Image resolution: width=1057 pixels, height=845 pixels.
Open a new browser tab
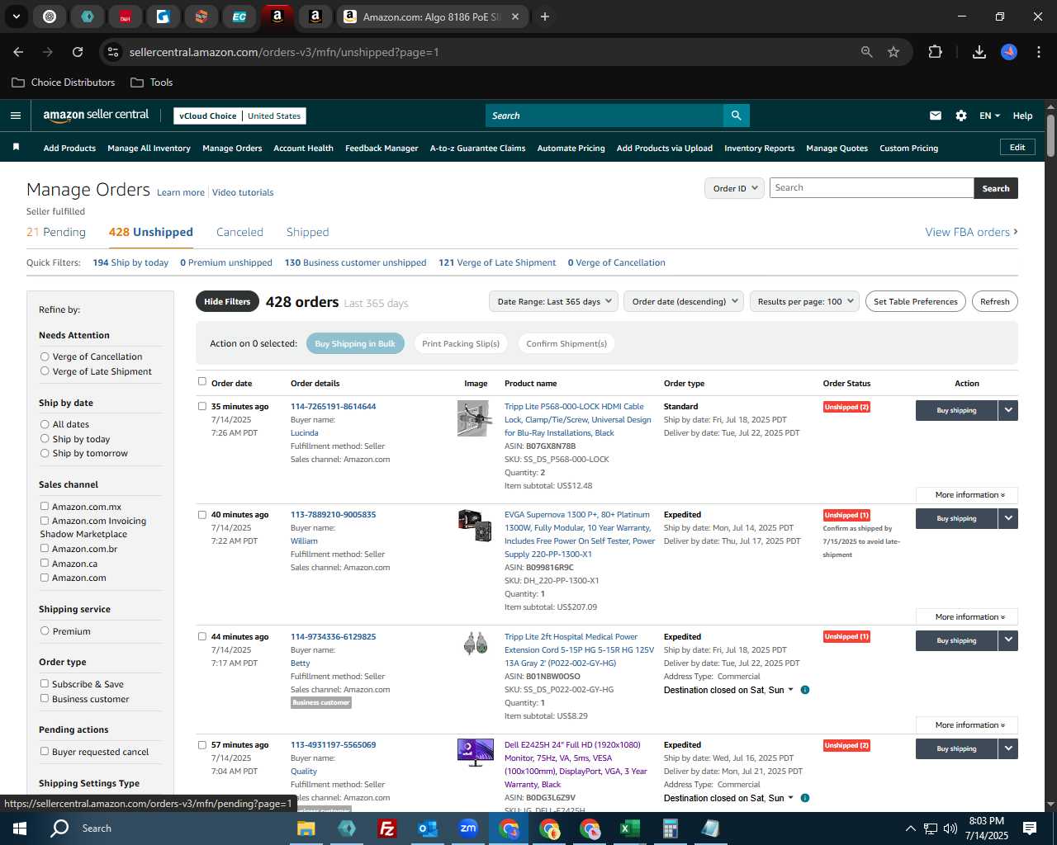coord(545,17)
